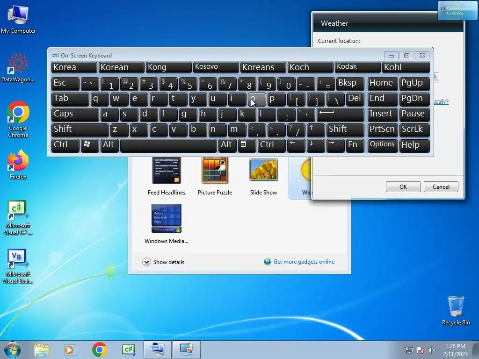The width and height of the screenshot is (479, 359).
Task: Choose the 'Kohl' text prediction
Action: tap(406, 67)
